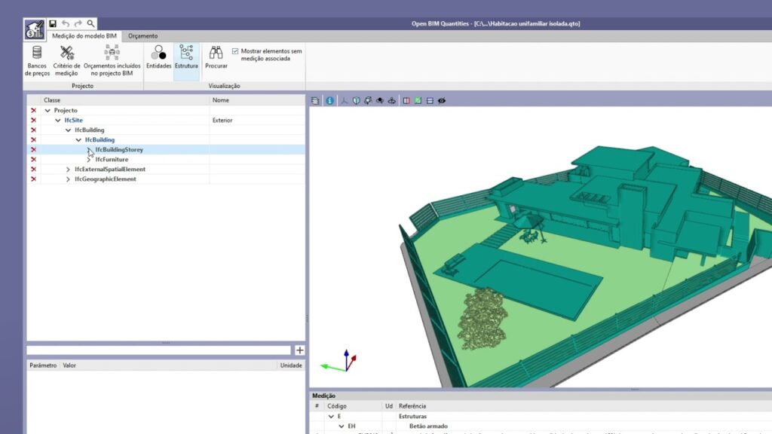Viewport: 772px width, 434px height.
Task: Click the plus button beside filter field
Action: [x=299, y=350]
